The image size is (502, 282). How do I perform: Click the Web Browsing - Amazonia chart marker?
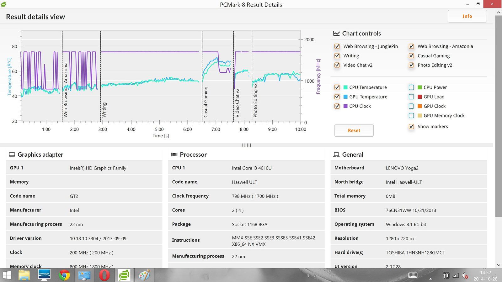(x=66, y=90)
